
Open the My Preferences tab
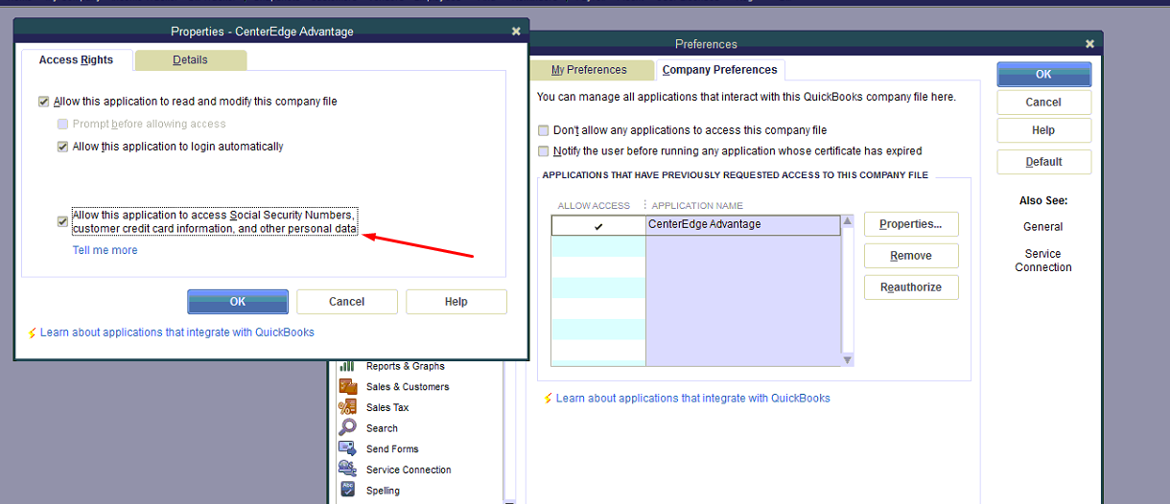pos(589,70)
